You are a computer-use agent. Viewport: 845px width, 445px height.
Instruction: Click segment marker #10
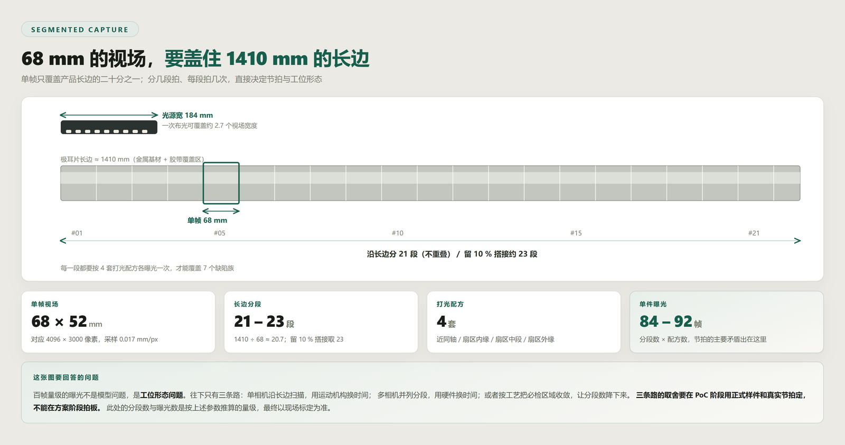click(398, 233)
